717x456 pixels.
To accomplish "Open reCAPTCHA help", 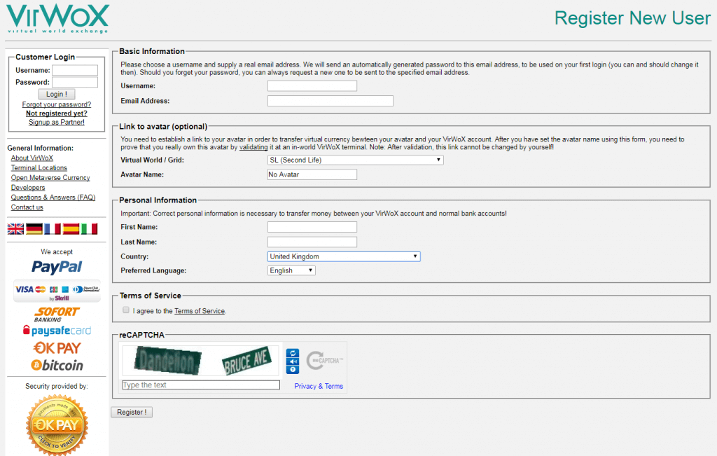I will click(x=293, y=370).
